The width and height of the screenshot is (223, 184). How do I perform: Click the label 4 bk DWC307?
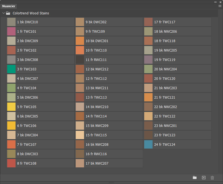pos(27,79)
